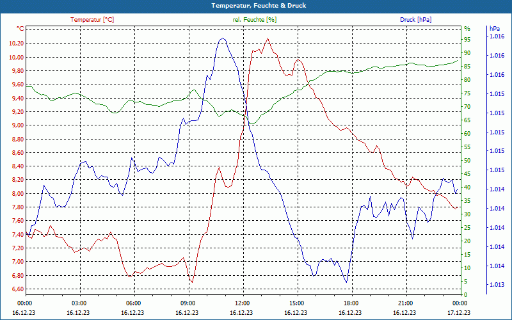512x320 pixels.
Task: Click the '18:00' time axis label
Action: [x=350, y=303]
